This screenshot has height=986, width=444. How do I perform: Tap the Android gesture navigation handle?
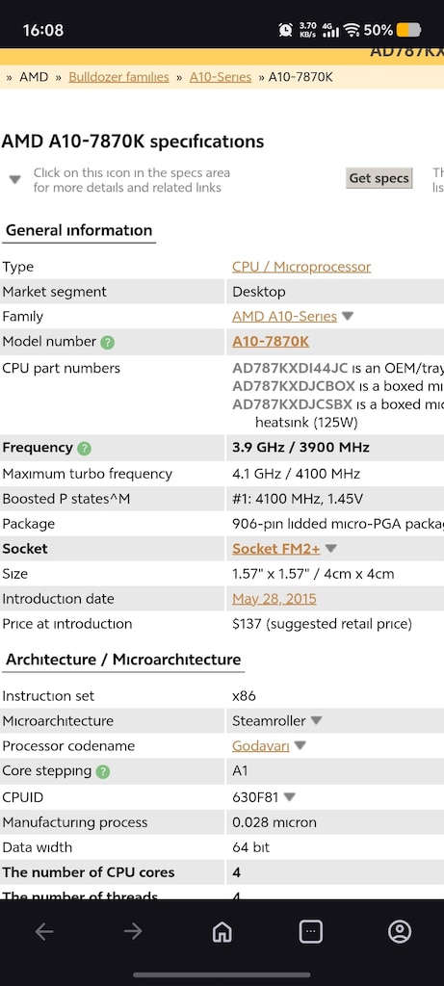222,975
